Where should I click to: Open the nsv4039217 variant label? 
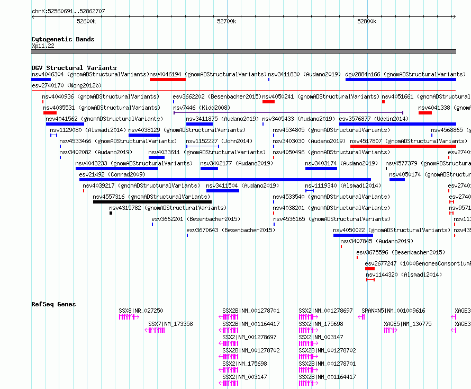(141, 185)
